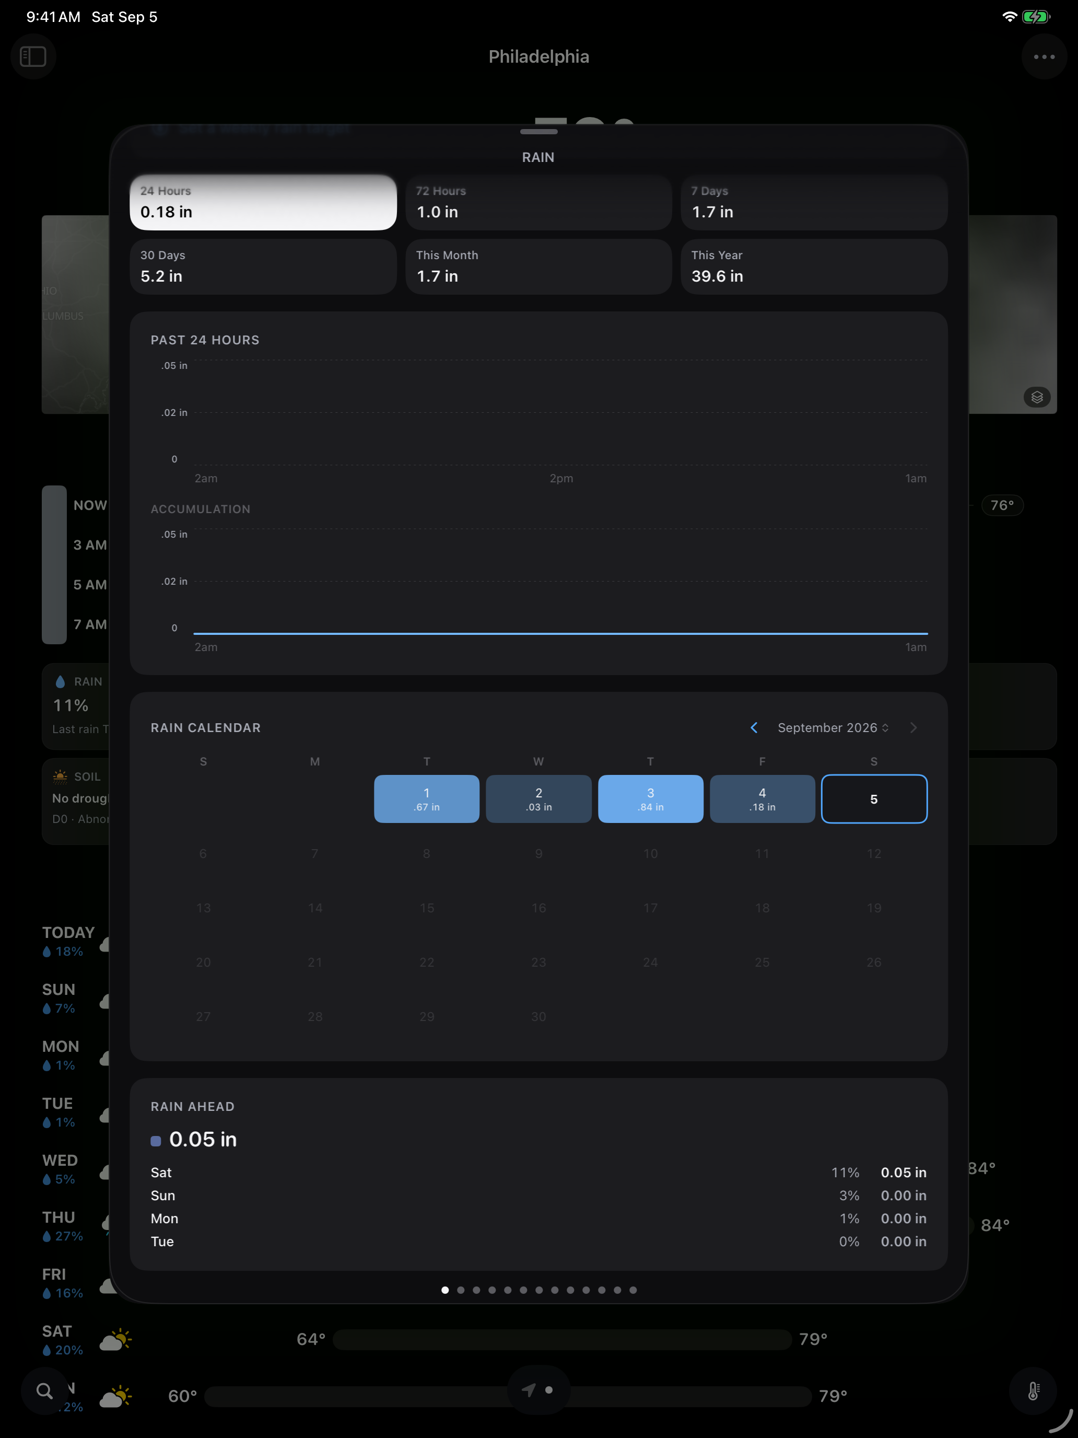Tap the 3 AM hourly label
The width and height of the screenshot is (1078, 1438).
coord(90,545)
